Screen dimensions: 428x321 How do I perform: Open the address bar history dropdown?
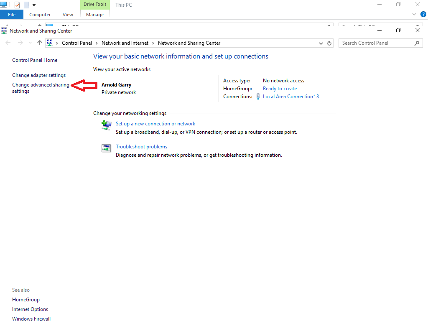click(321, 43)
